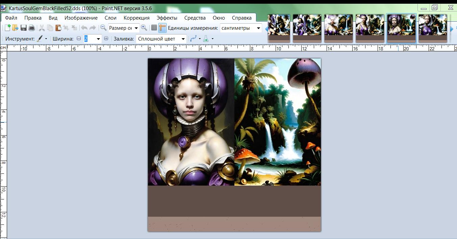Click the brush width value field

[90, 39]
